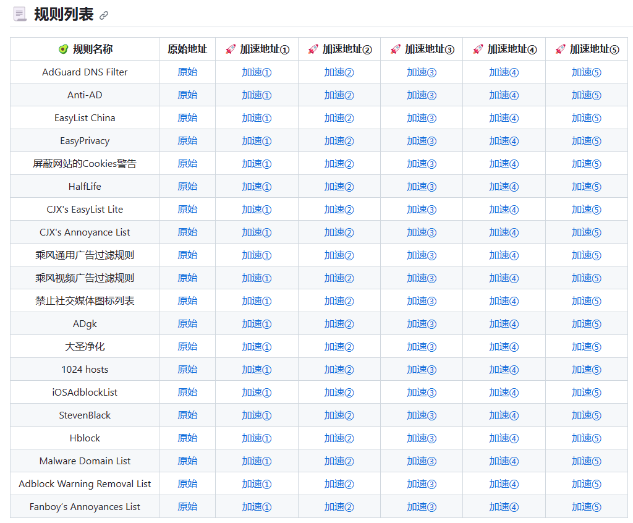Open 加速③ link for HalfLife
This screenshot has height=523, width=633.
pyautogui.click(x=422, y=187)
